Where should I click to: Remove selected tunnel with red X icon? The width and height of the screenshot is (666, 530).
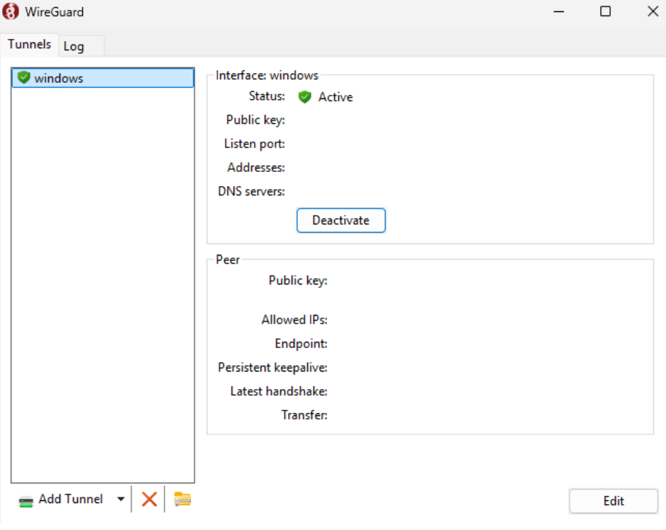(x=149, y=499)
